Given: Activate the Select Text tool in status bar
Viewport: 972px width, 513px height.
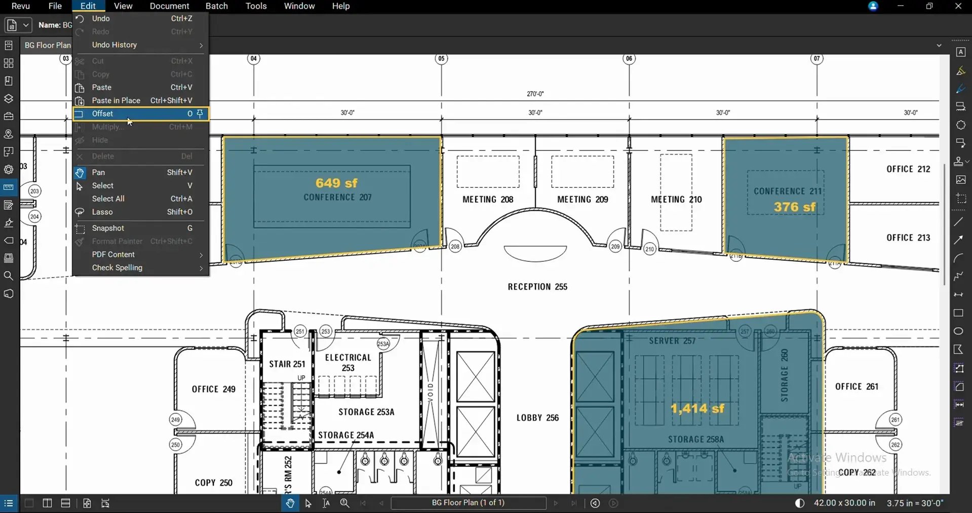Looking at the screenshot, I should tap(326, 503).
